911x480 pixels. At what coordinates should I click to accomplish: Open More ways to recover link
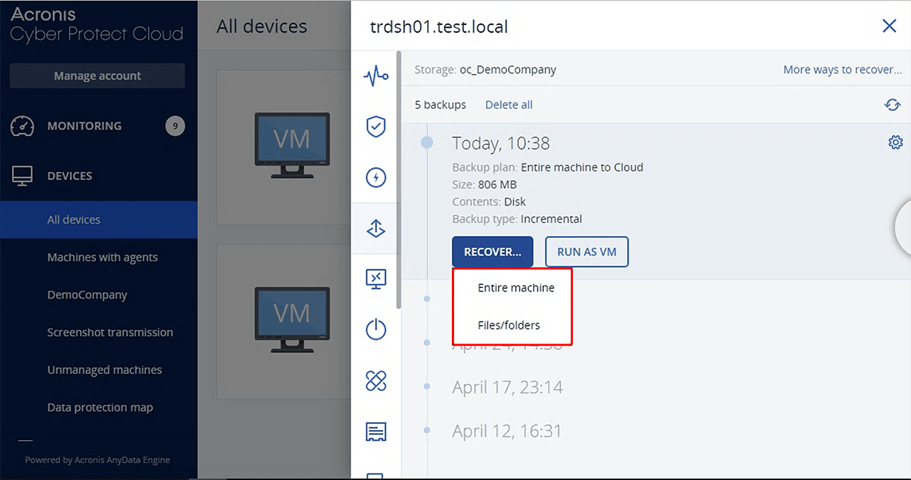point(842,70)
